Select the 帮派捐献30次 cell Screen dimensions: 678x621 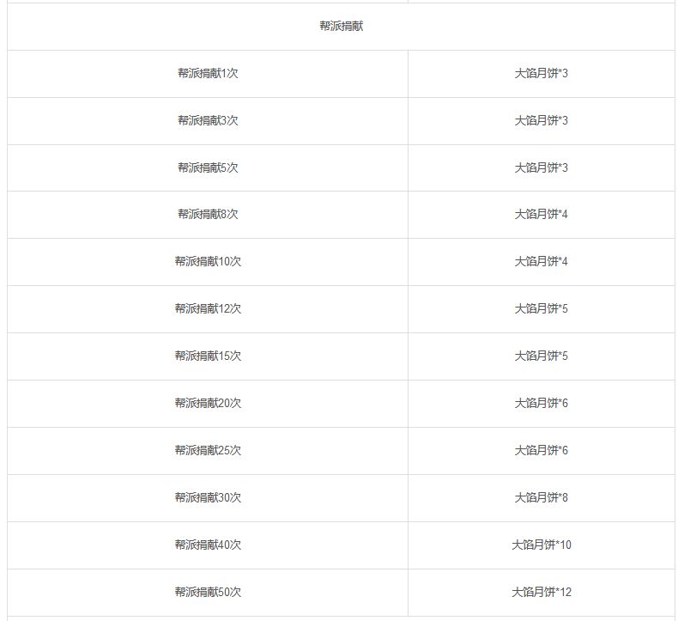[208, 497]
